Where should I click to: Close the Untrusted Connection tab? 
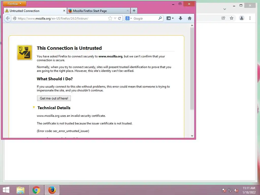point(64,11)
